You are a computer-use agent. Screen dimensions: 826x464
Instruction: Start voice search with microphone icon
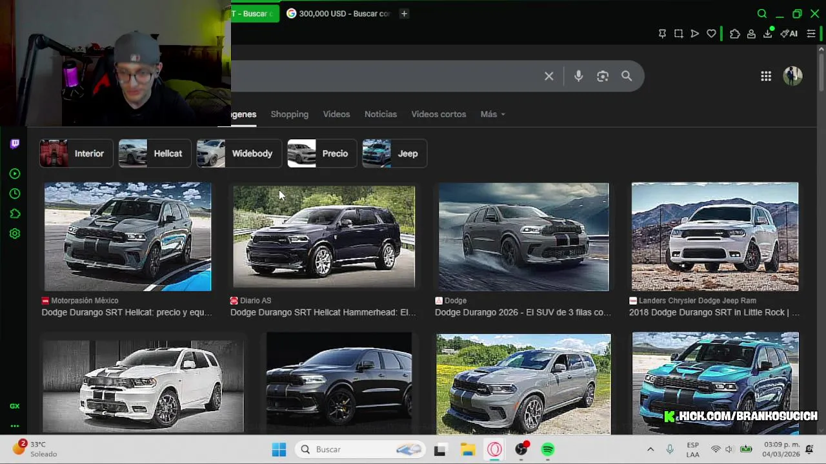(578, 76)
